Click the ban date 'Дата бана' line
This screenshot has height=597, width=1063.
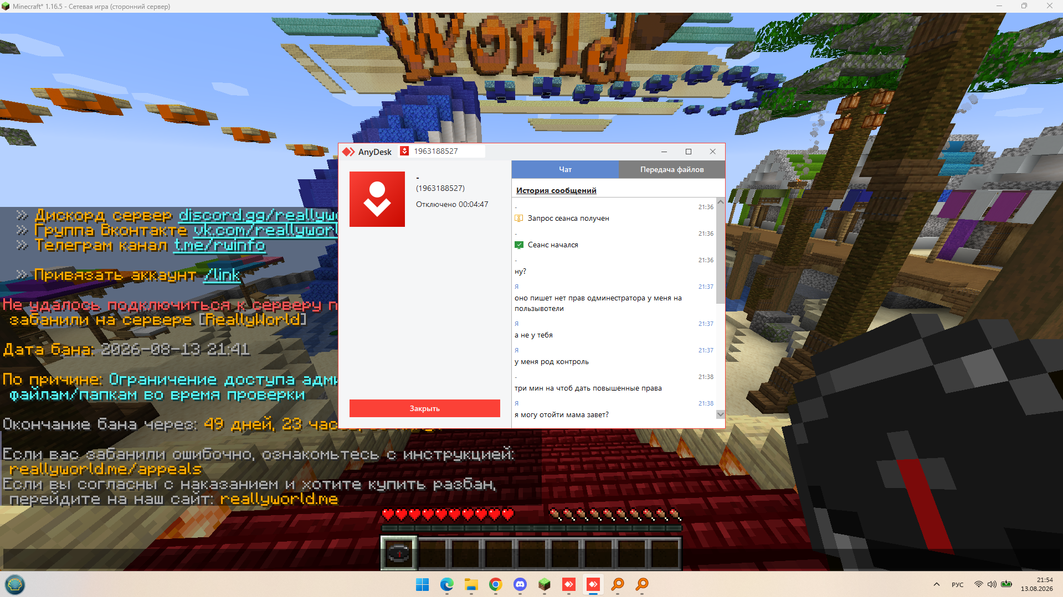126,349
